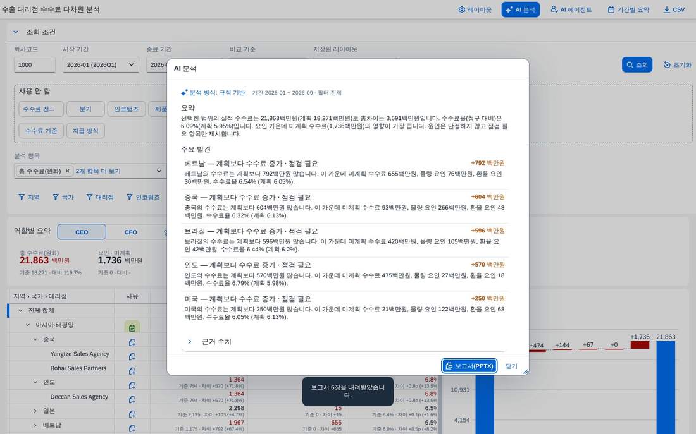Image resolution: width=696 pixels, height=434 pixels.
Task: Expand the 베트남 tree row
Action: (x=35, y=425)
